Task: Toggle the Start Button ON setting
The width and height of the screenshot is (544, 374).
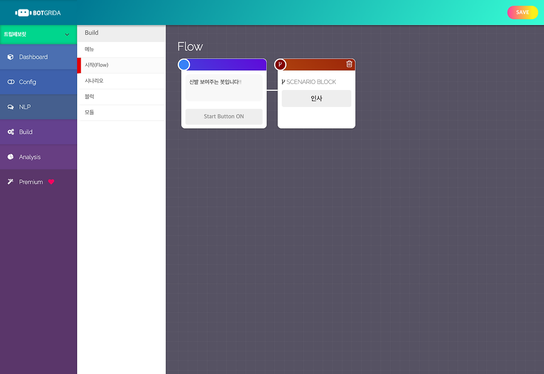Action: click(224, 116)
